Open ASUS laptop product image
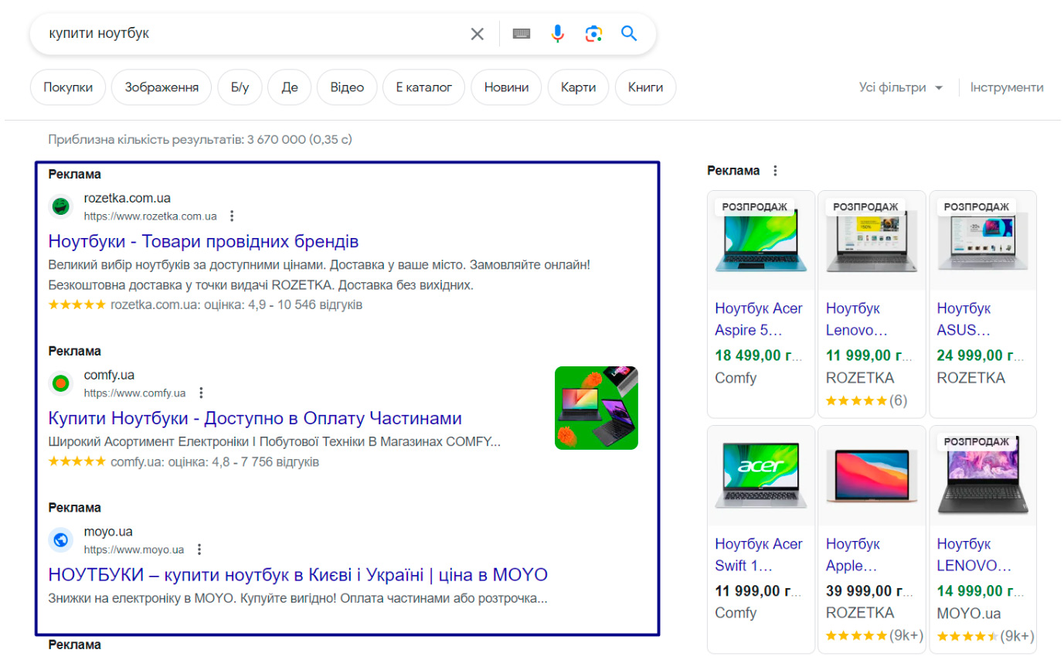 coord(983,240)
